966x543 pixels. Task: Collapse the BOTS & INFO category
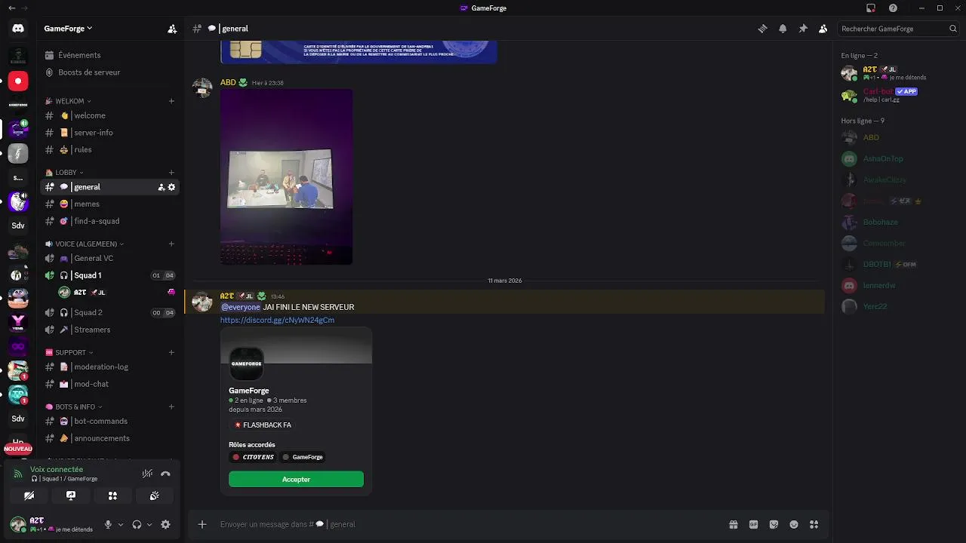[x=74, y=406]
